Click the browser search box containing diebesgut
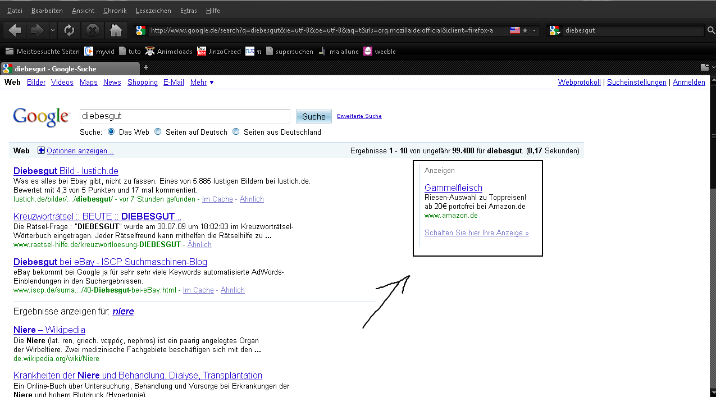 pos(633,30)
